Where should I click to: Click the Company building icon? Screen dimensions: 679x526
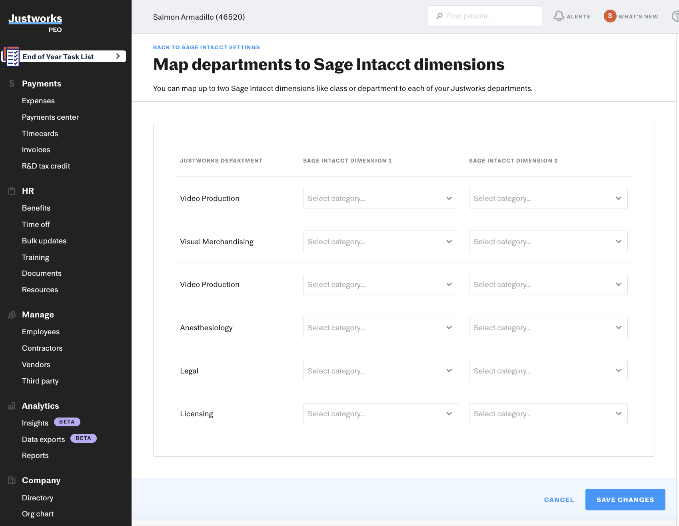pyautogui.click(x=12, y=480)
